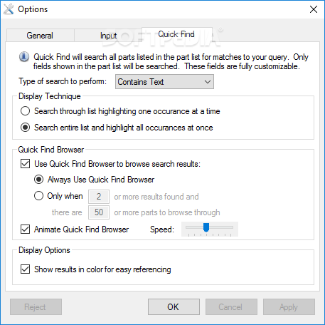The image size is (325, 325).
Task: Choose the Only when radio option
Action: point(38,196)
